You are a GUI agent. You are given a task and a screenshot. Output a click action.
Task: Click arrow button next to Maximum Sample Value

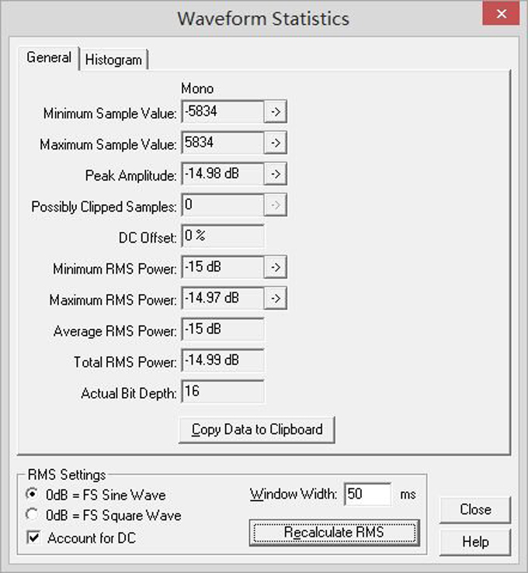(x=276, y=143)
